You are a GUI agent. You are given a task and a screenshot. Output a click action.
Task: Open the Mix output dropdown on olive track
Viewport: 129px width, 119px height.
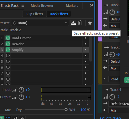coord(114,68)
